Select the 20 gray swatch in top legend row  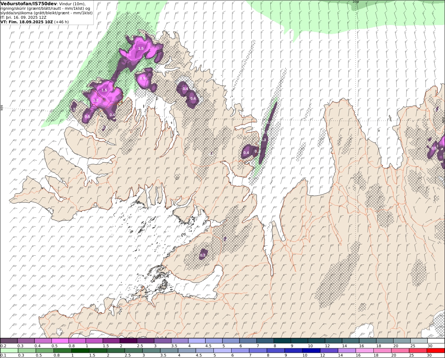402,341
